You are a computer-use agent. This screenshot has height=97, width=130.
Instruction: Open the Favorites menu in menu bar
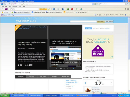click(x=15, y=7)
